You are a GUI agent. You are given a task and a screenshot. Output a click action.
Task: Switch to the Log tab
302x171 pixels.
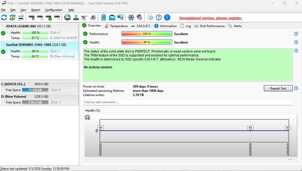coord(186,26)
